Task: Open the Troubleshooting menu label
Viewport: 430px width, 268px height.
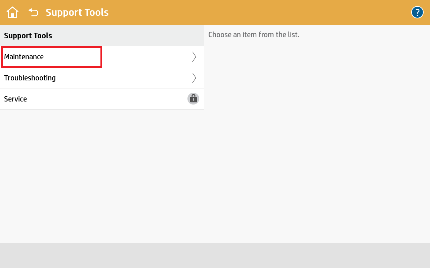Action: [x=30, y=78]
